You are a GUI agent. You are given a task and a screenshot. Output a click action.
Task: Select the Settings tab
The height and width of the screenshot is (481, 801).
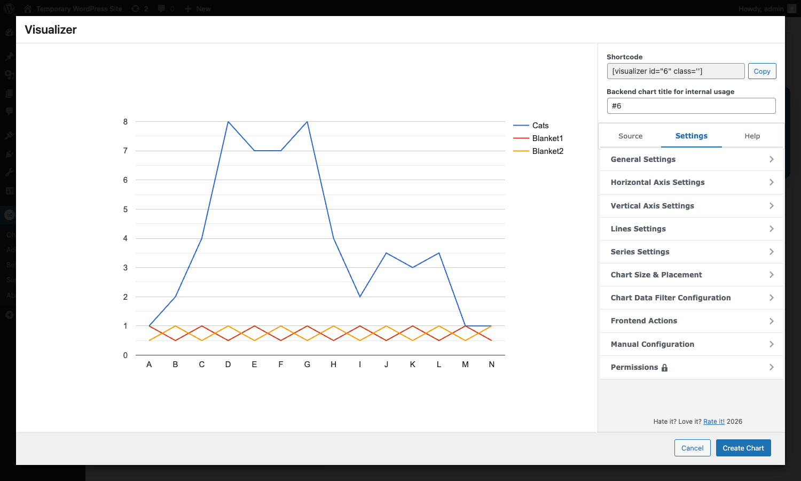point(691,136)
